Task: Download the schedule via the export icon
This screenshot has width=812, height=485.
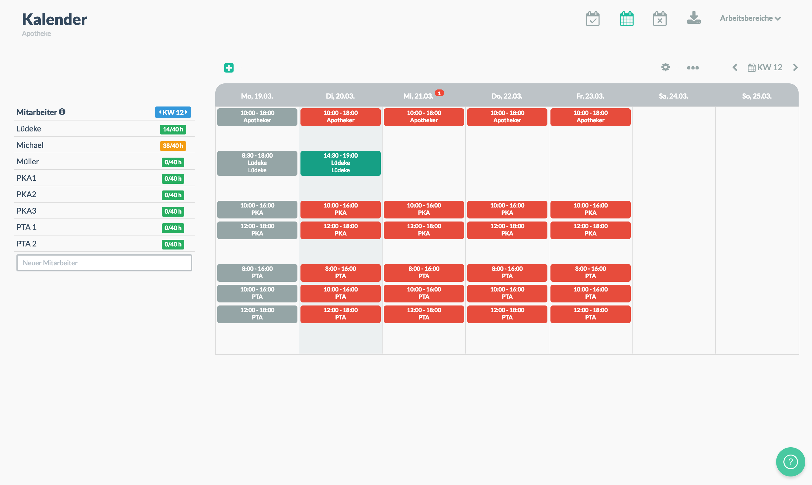Action: tap(693, 19)
